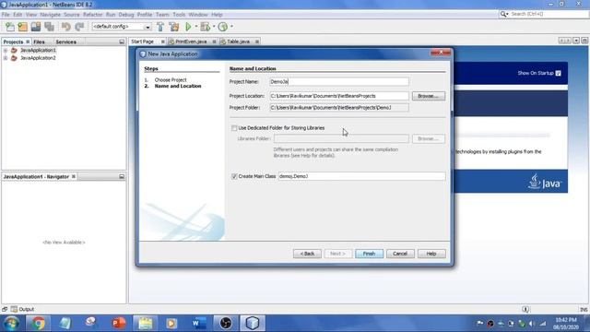Image resolution: width=590 pixels, height=332 pixels.
Task: Select JavaApplication2 in Projects tree
Action: point(38,58)
